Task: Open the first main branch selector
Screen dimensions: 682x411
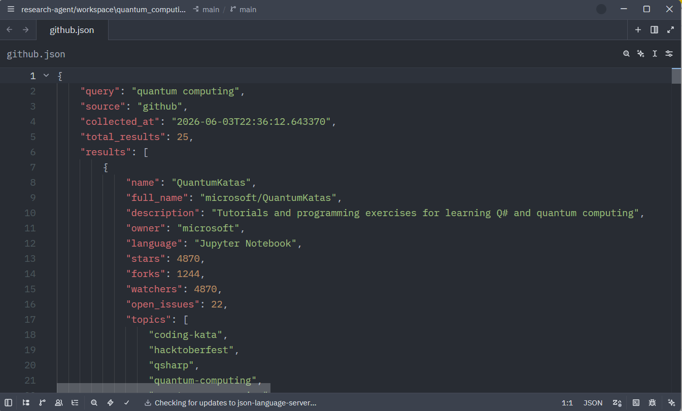Action: 206,10
